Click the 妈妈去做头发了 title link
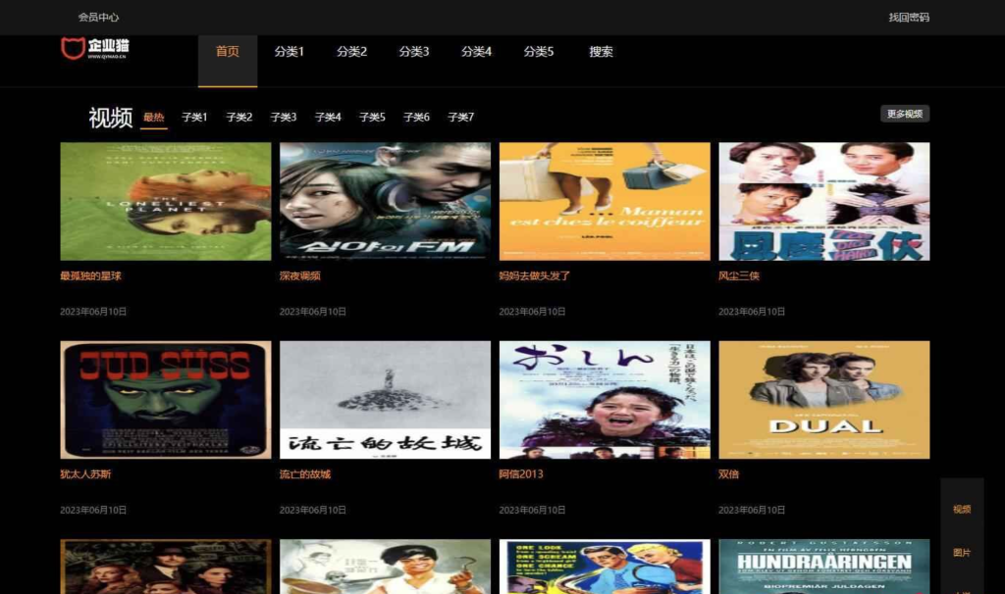 pos(534,276)
